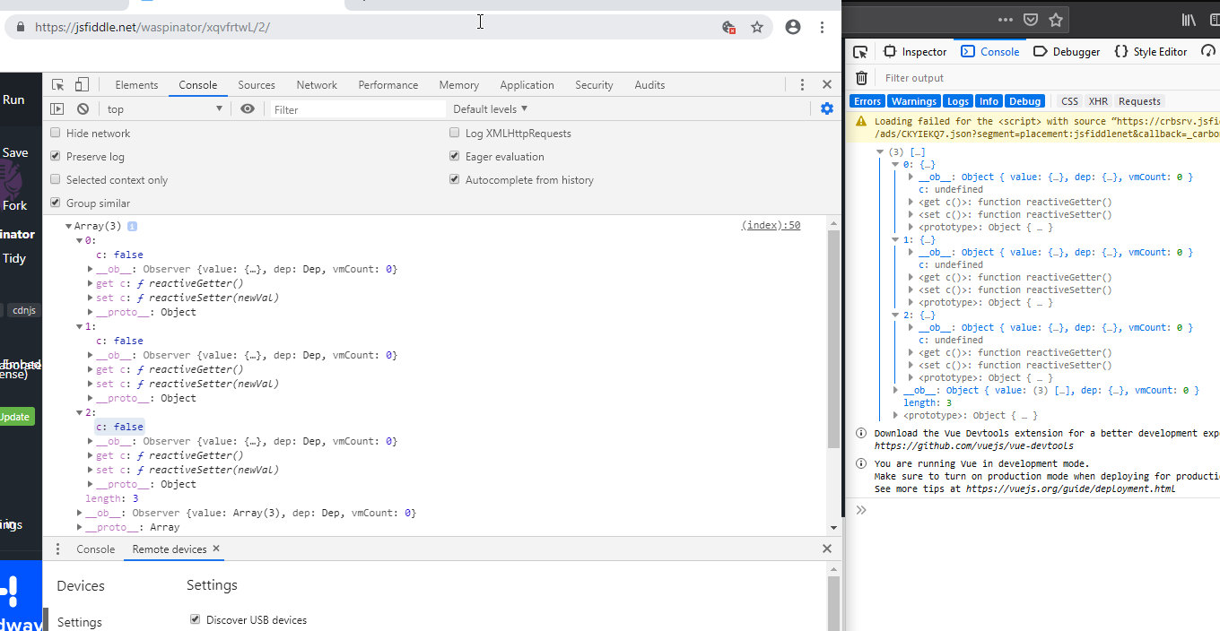1220x631 pixels.
Task: Save page to Pocket in Firefox
Action: pos(1031,19)
